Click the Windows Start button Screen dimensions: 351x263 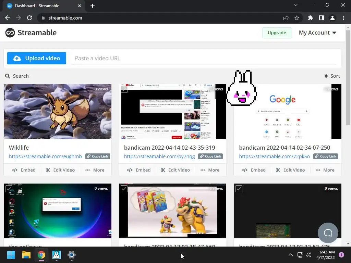coord(11,255)
